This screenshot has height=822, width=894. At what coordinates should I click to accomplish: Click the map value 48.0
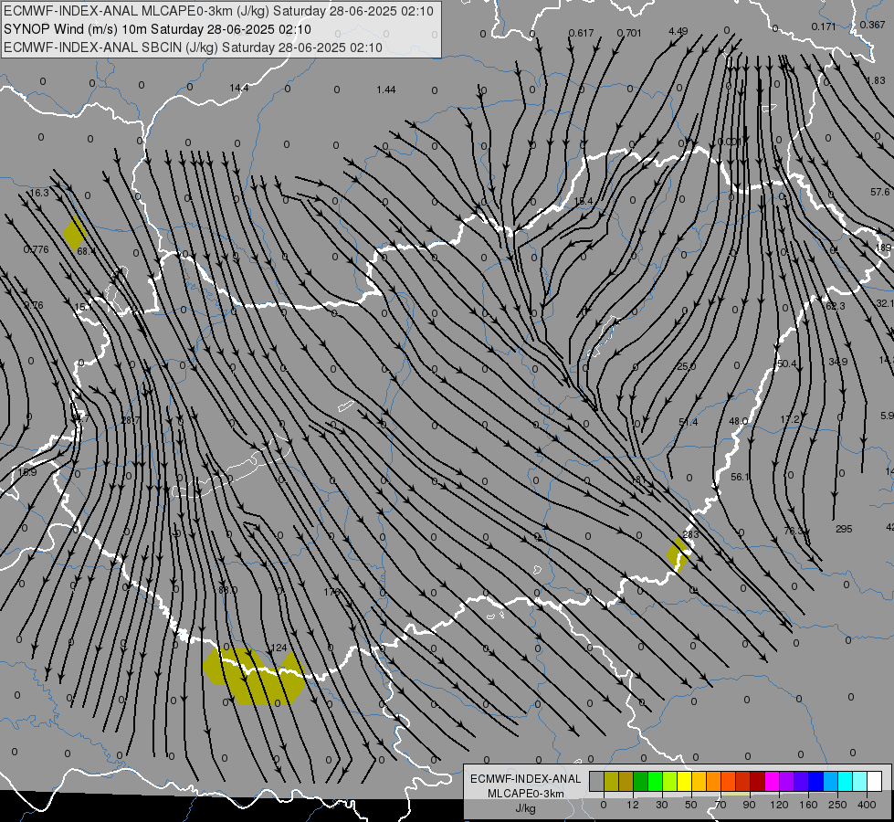[739, 421]
